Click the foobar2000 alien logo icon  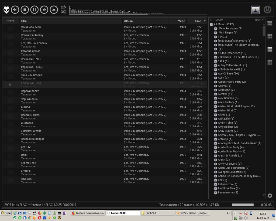(6, 10)
